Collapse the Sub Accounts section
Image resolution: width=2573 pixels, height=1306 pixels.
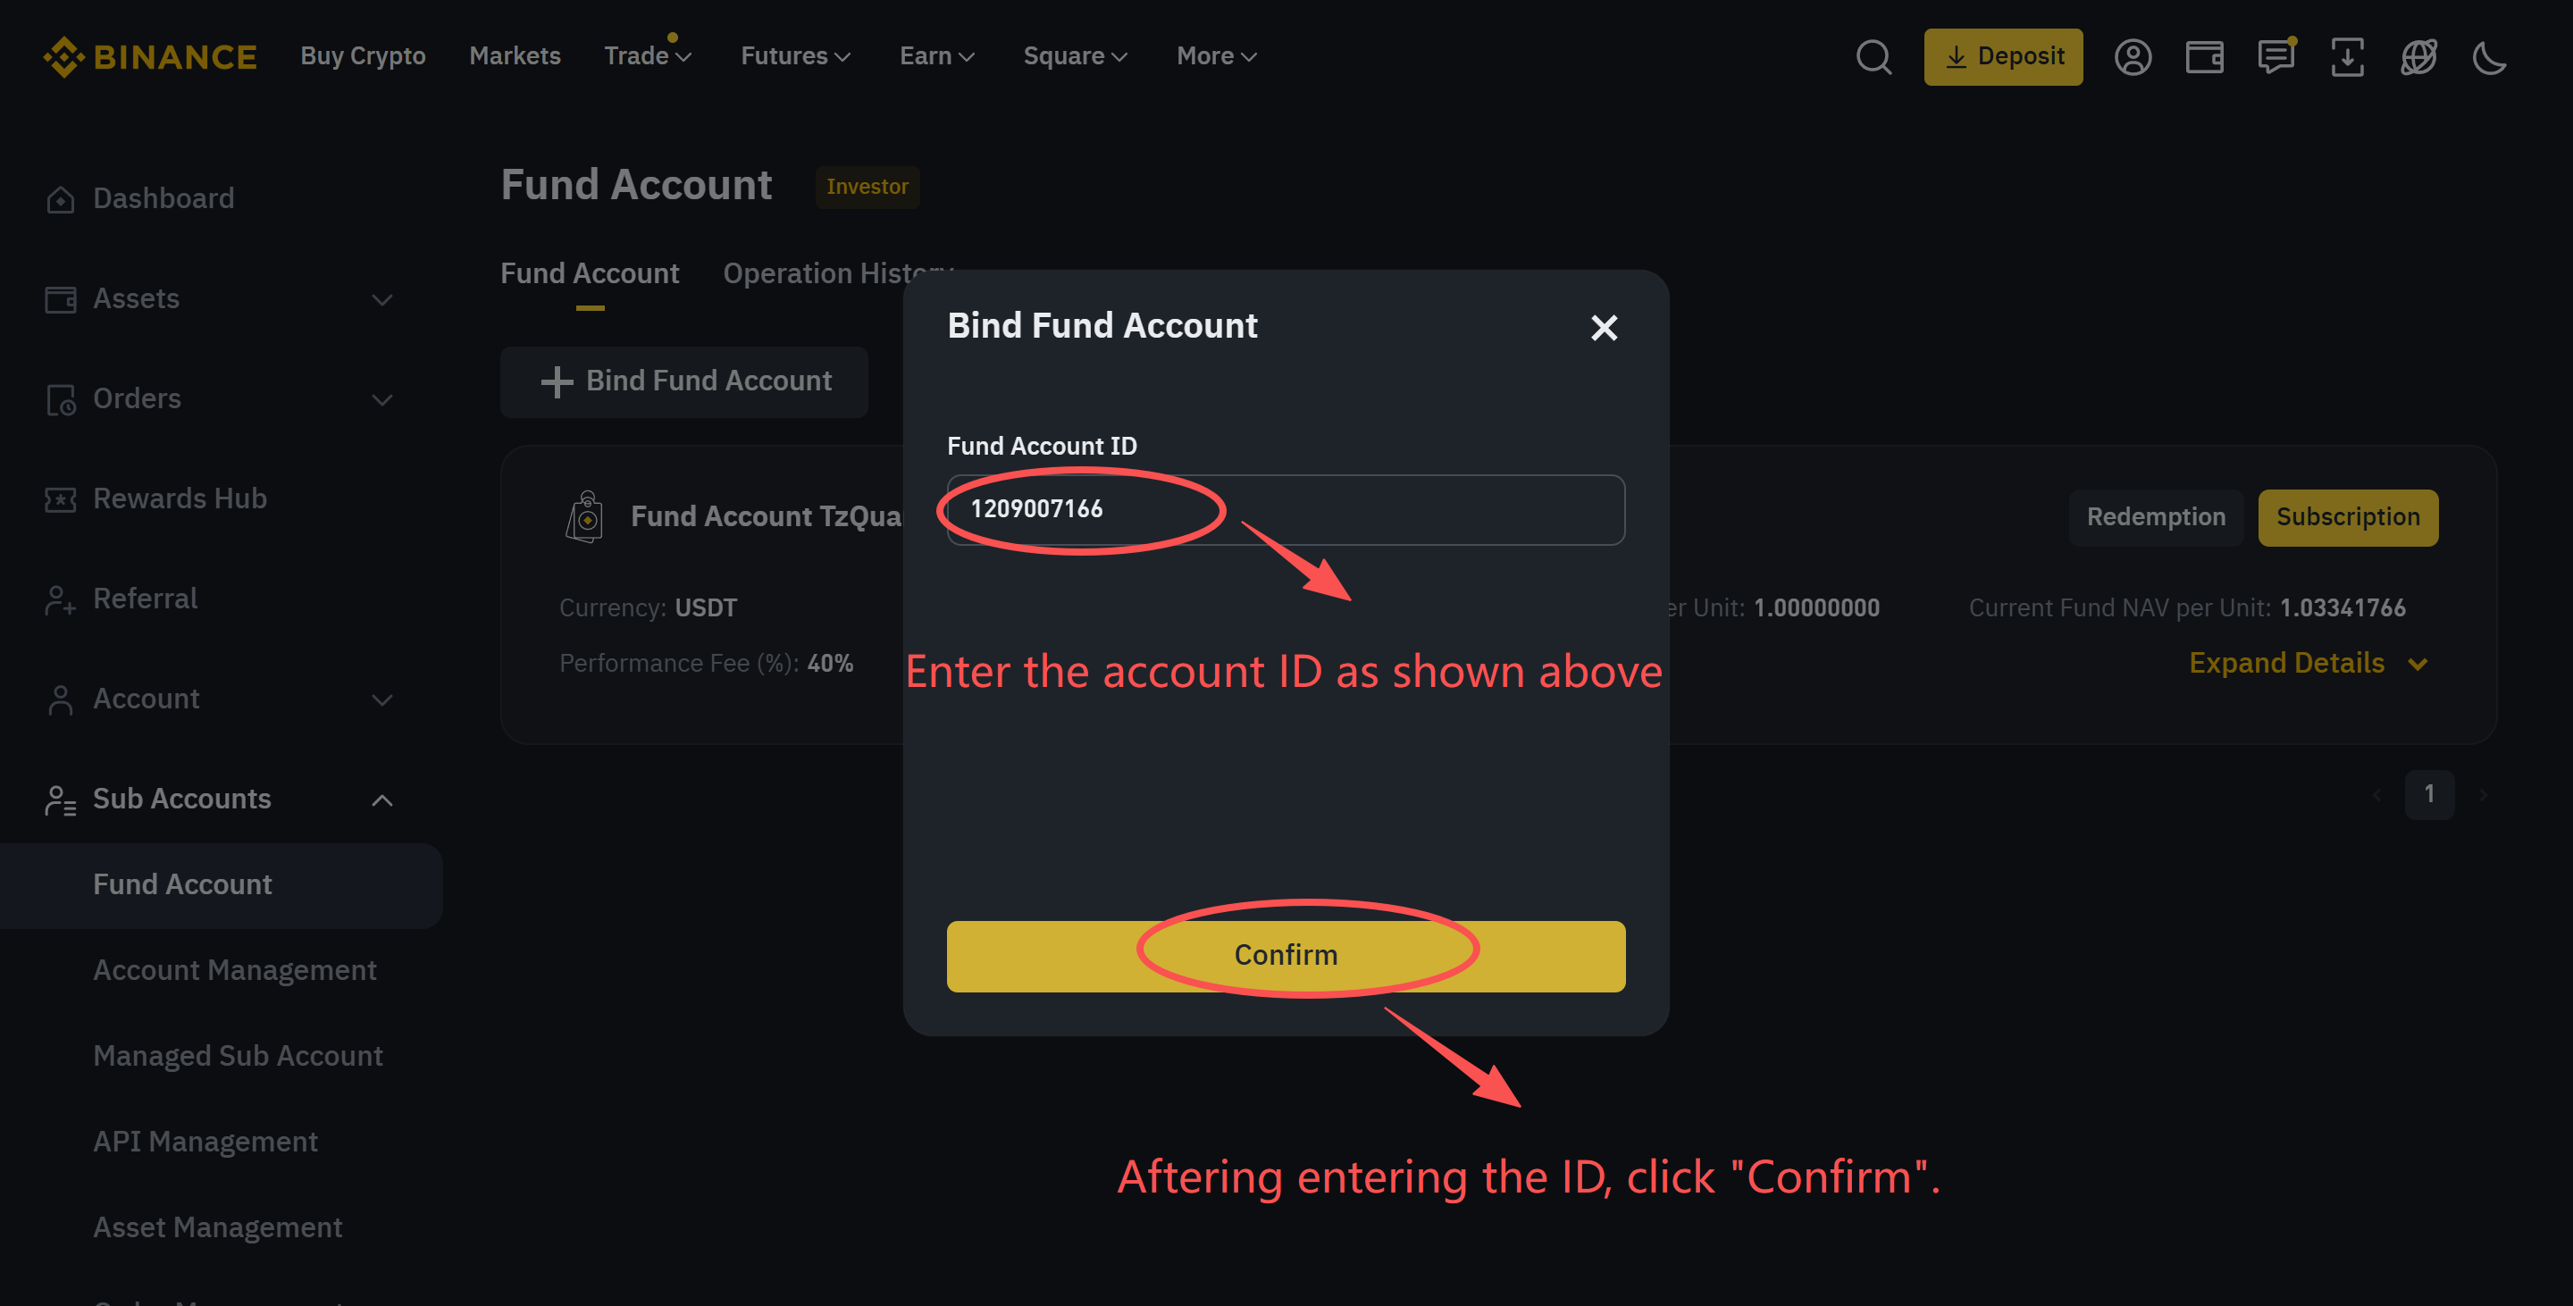click(x=382, y=799)
